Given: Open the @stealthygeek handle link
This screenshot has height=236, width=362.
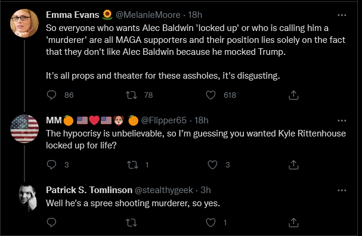Looking at the screenshot, I should click(x=163, y=190).
